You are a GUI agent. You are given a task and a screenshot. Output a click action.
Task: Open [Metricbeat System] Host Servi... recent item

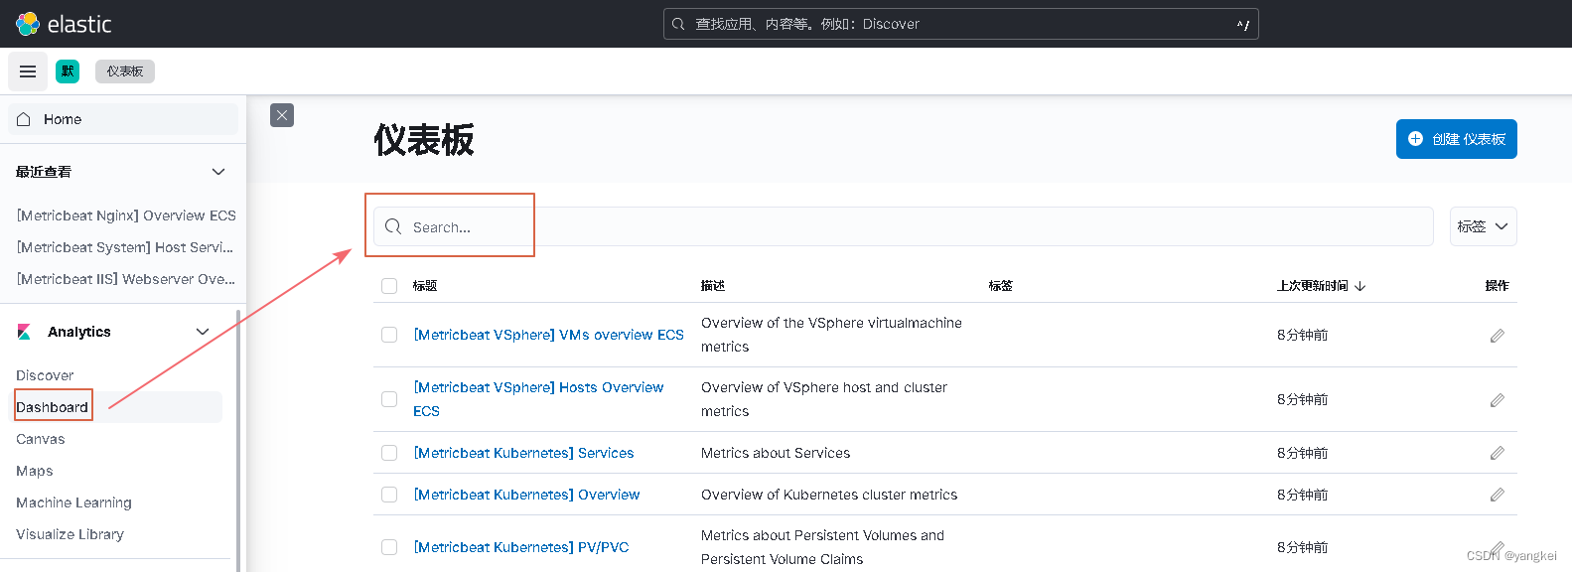pyautogui.click(x=125, y=247)
